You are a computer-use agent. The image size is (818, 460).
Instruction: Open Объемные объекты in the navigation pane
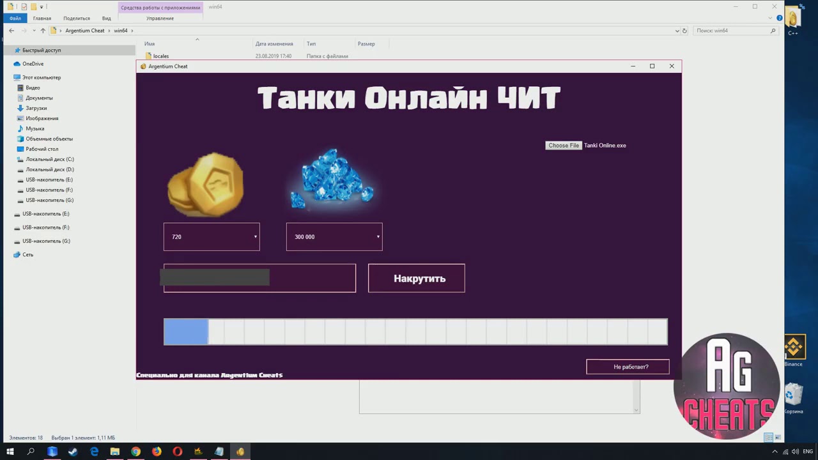(x=49, y=139)
